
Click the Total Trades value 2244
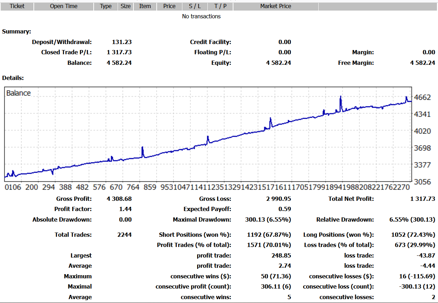124,235
